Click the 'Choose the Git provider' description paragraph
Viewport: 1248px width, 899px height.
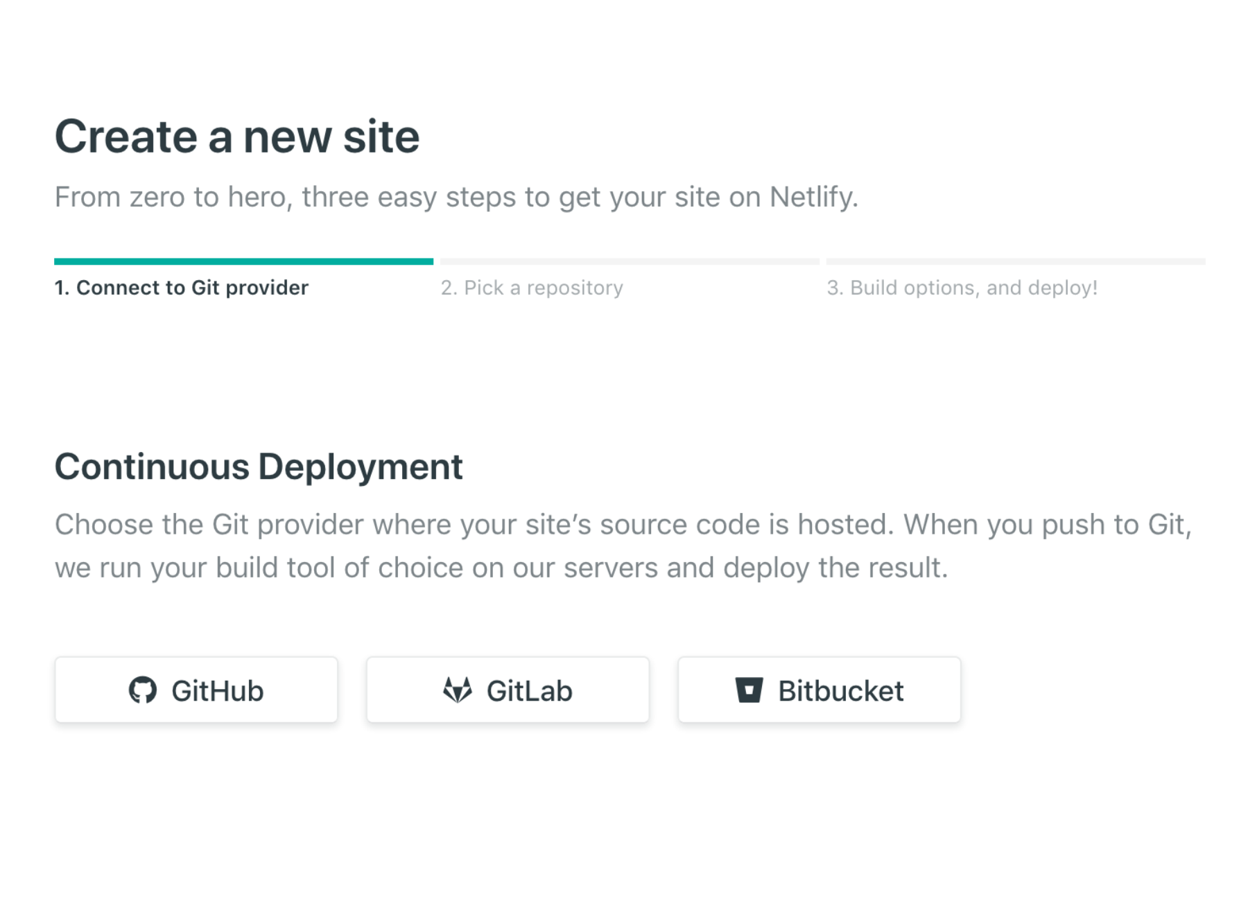click(623, 546)
